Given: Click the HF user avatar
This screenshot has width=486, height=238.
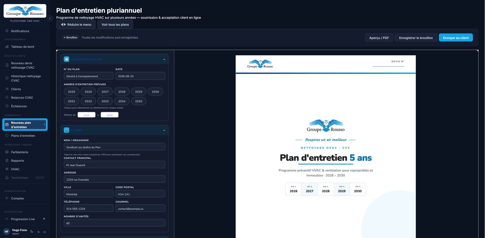Looking at the screenshot, I should [x=6, y=232].
